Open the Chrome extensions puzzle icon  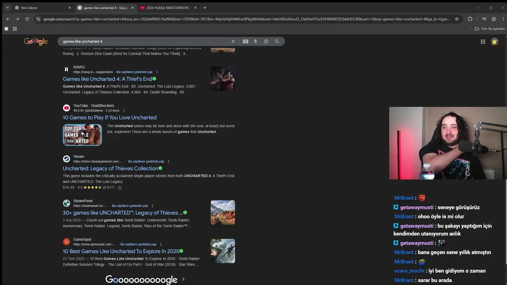(470, 19)
